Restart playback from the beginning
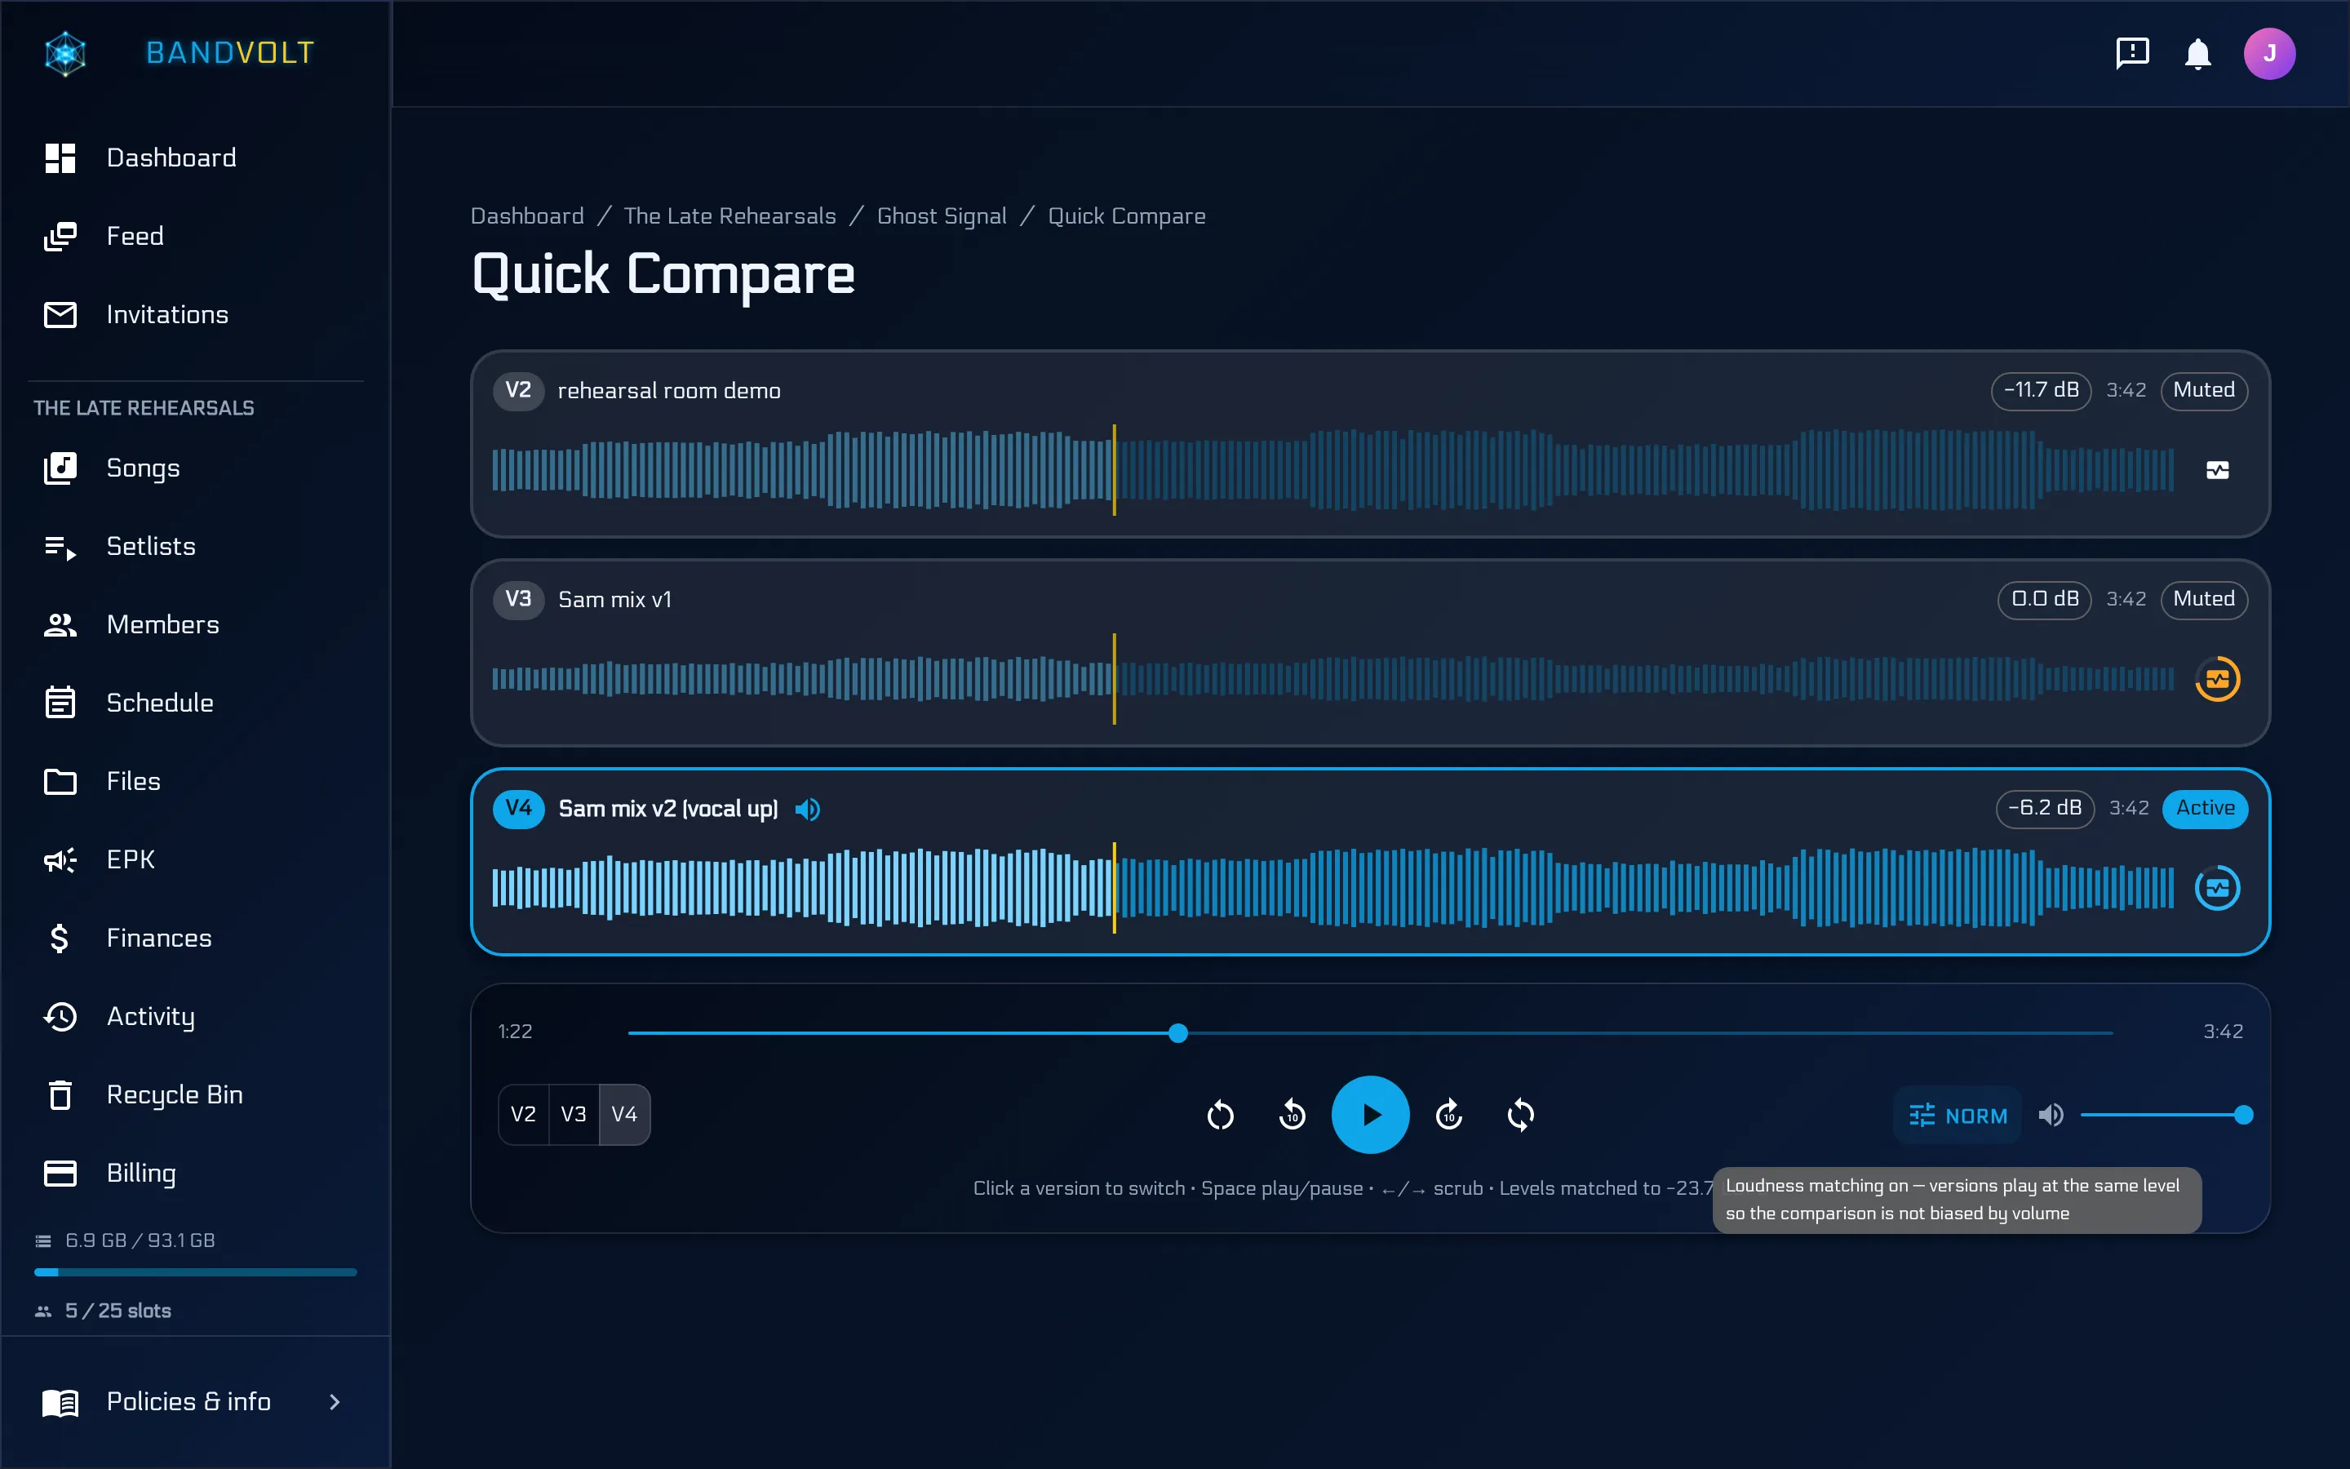Image resolution: width=2350 pixels, height=1469 pixels. (x=1221, y=1116)
